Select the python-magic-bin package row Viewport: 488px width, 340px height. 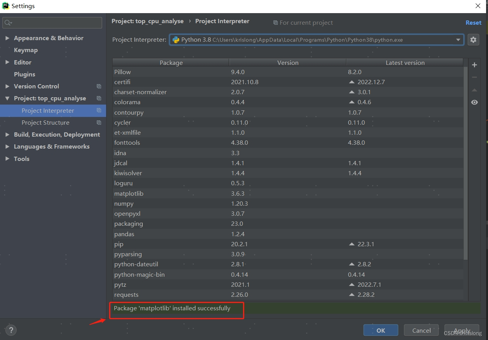pos(288,275)
